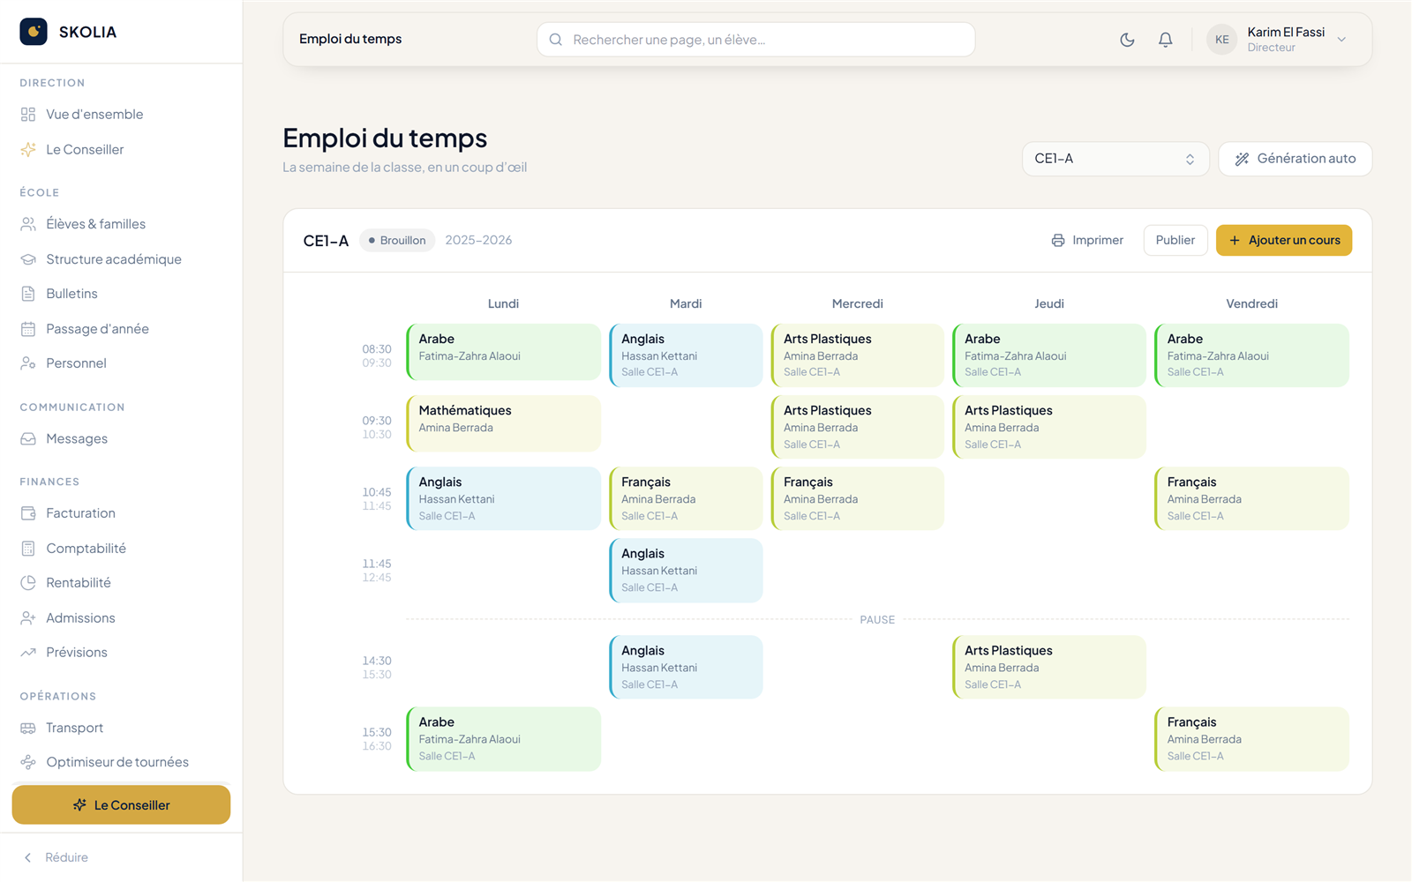Focus the Rechercher une page search field
The height and width of the screenshot is (882, 1412).
pyautogui.click(x=755, y=40)
